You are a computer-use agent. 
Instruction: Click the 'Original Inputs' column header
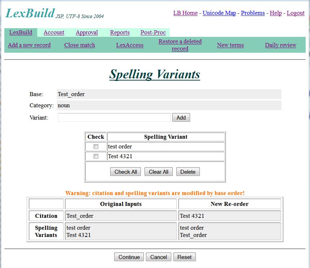(x=121, y=204)
